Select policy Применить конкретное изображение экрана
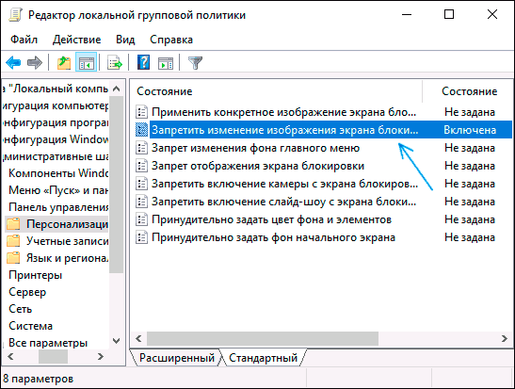515x389 pixels. tap(283, 112)
